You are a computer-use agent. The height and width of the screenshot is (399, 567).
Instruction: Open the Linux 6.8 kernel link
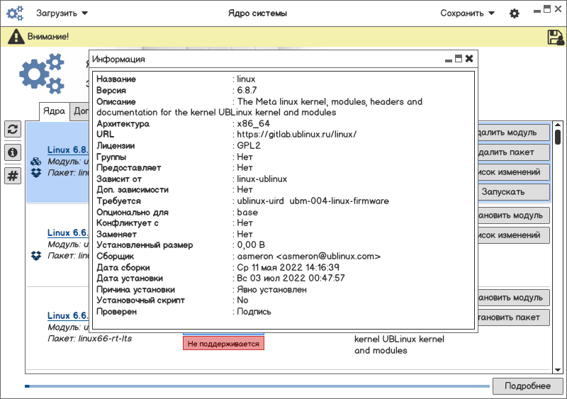(68, 150)
